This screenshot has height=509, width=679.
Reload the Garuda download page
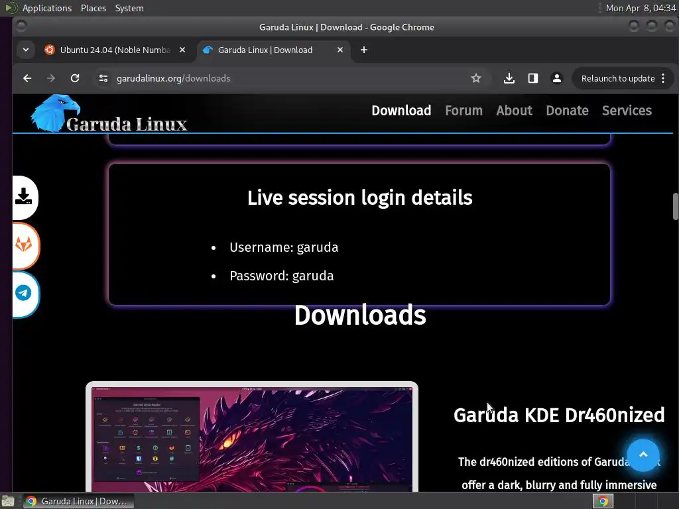[75, 78]
